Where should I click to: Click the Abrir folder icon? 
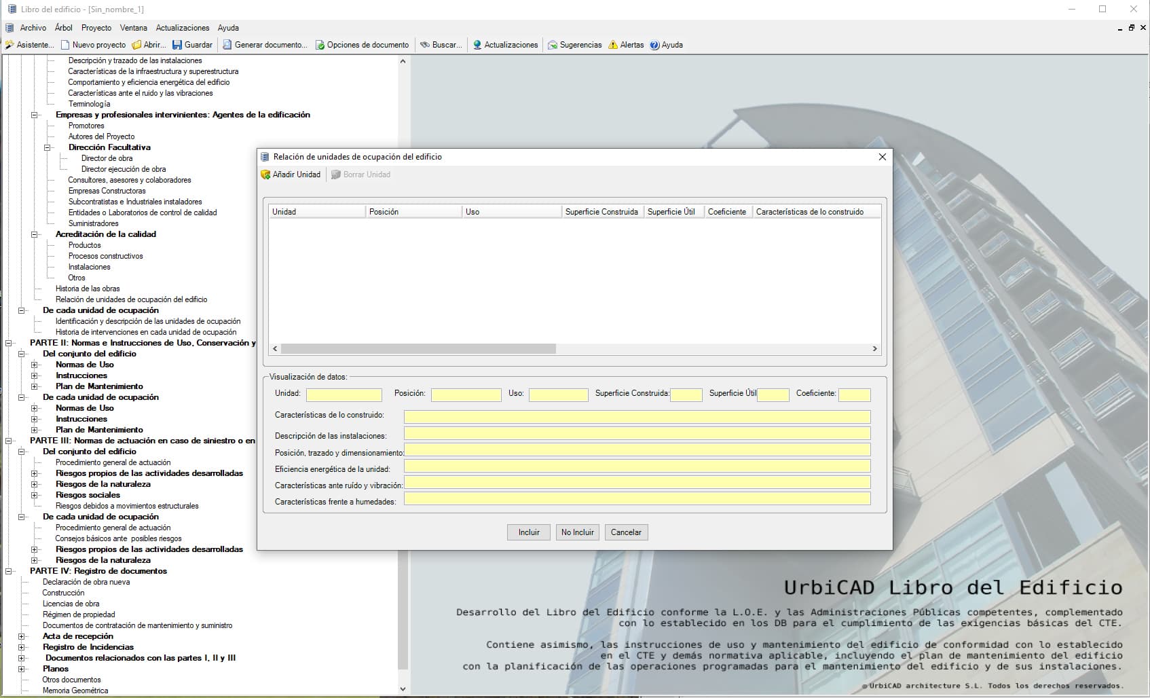tap(136, 45)
